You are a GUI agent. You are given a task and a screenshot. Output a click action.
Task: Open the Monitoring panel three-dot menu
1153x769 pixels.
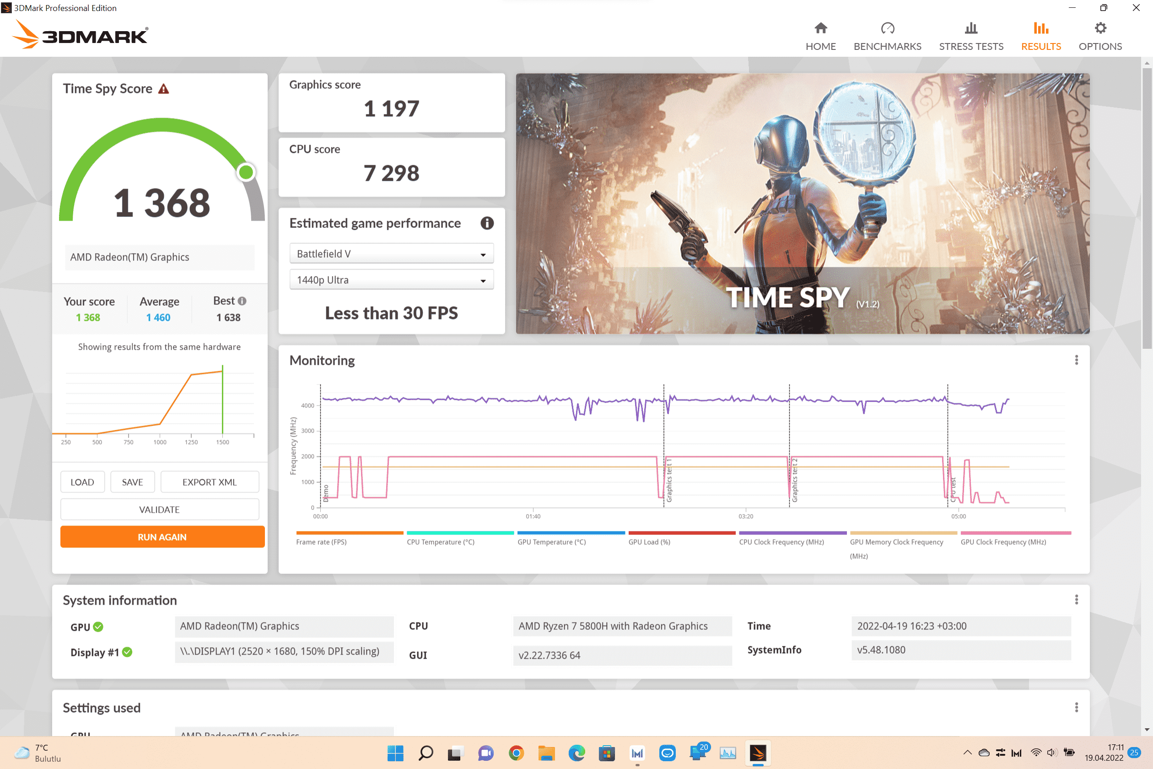(1076, 360)
